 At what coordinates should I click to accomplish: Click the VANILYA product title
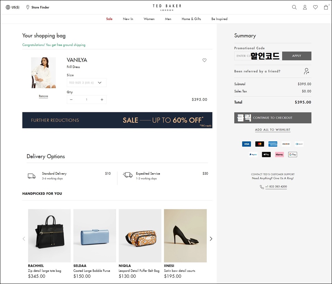pyautogui.click(x=77, y=60)
